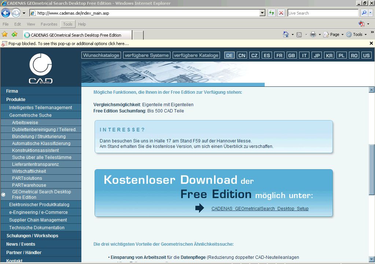The width and height of the screenshot is (375, 264).
Task: Switch language to DE
Action: coord(229,55)
